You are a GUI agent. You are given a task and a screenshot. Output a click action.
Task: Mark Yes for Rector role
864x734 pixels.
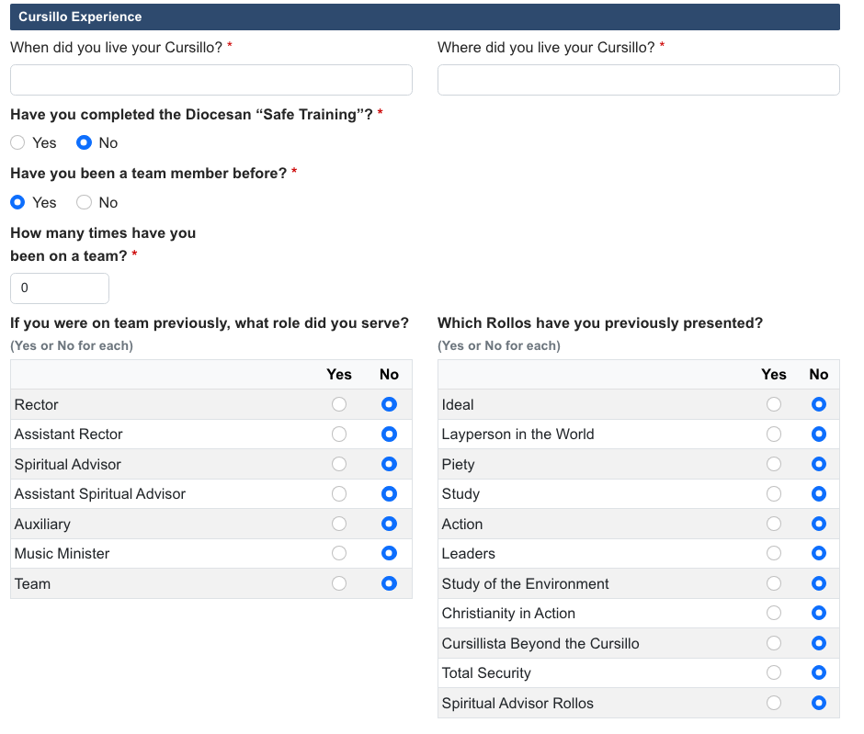tap(339, 404)
